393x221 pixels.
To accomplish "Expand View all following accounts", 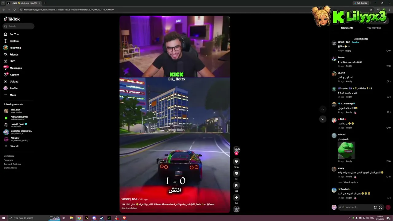I will [x=11, y=146].
